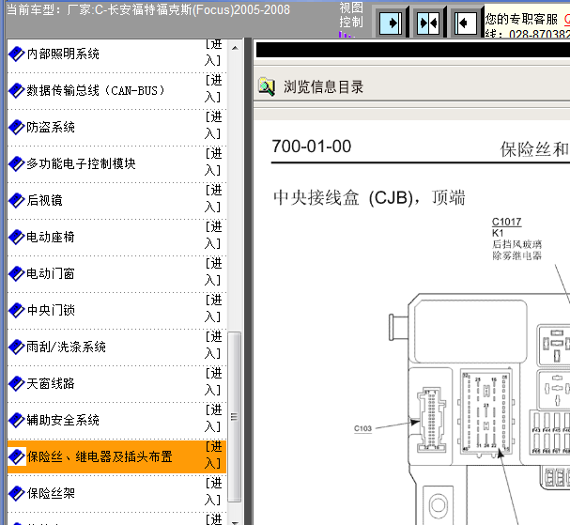Open 中央门锁 via its [进入] link
The image size is (570, 525).
coord(213,308)
